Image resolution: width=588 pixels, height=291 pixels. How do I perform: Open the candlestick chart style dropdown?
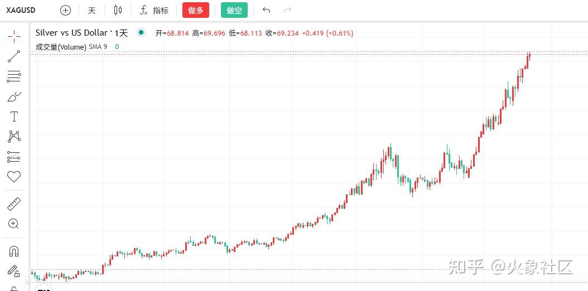[x=117, y=10]
